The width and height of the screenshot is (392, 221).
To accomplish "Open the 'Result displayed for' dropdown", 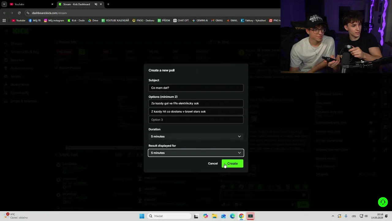I will pos(196,153).
